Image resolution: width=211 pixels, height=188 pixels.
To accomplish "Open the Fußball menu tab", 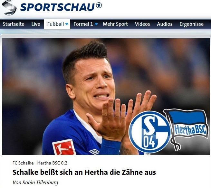I will point(57,24).
